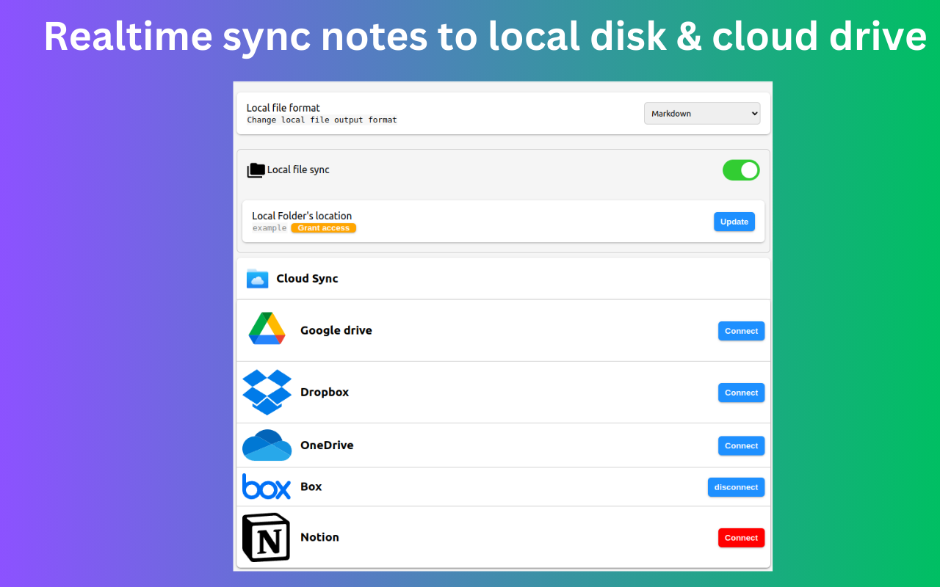Click the OneDrive cloud icon

[x=267, y=445]
